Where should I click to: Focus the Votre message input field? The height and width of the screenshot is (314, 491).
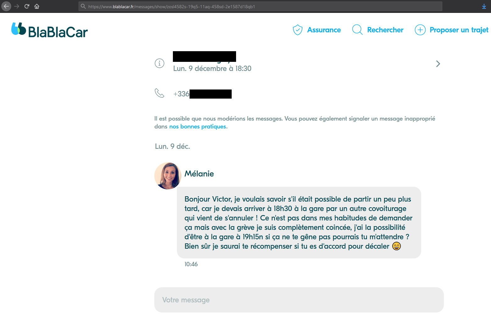[299, 300]
